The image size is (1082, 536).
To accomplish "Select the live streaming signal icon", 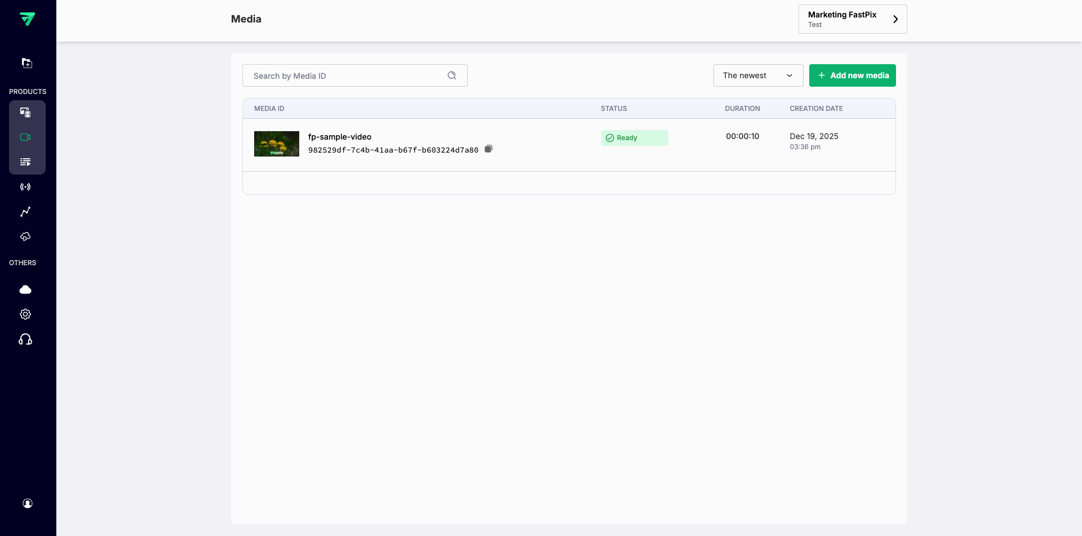I will click(25, 186).
